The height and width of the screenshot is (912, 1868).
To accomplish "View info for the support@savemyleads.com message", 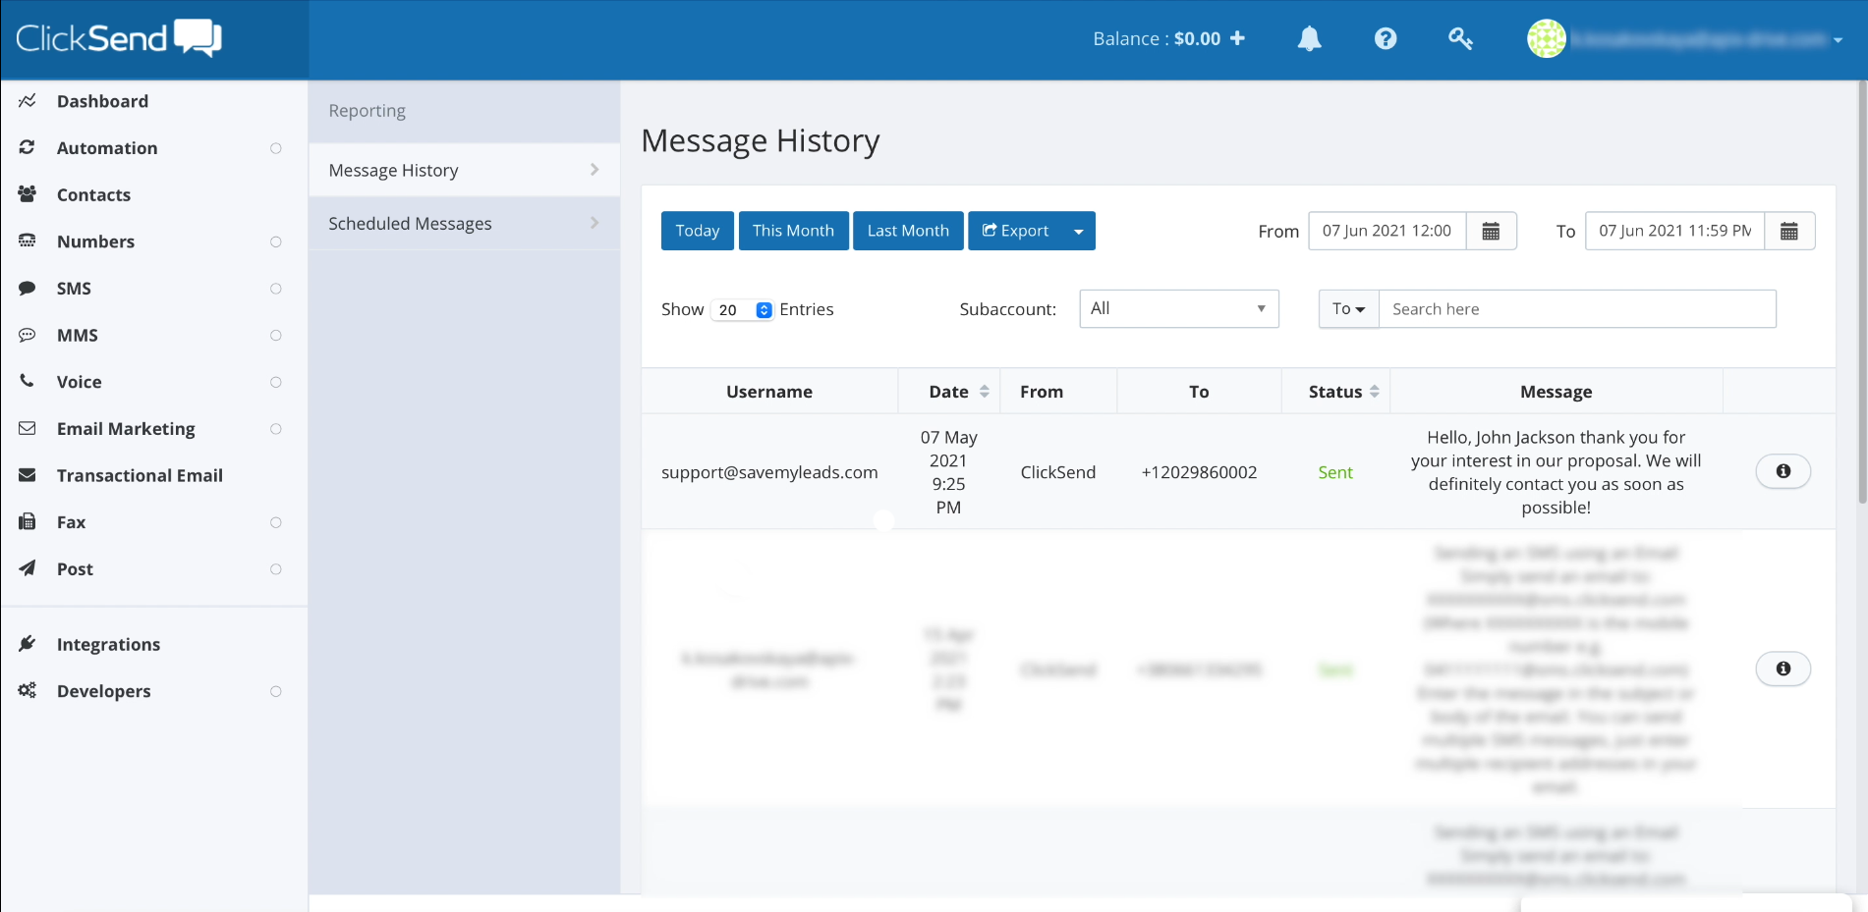I will coord(1783,471).
